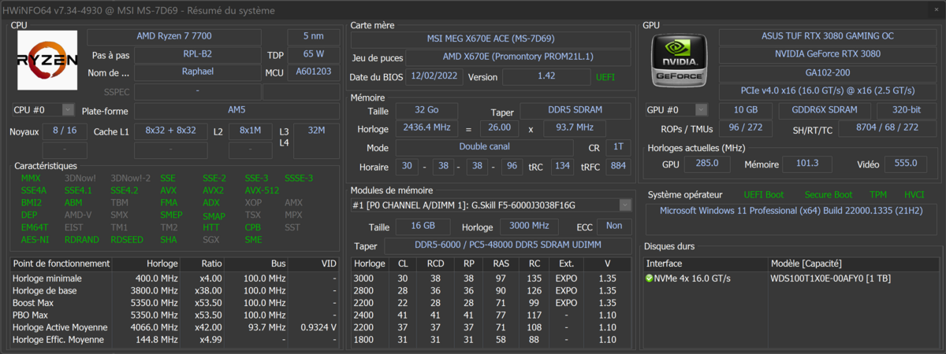The width and height of the screenshot is (946, 354).
Task: Click the Horloge Effic. Moyenne row
Action: click(176, 339)
